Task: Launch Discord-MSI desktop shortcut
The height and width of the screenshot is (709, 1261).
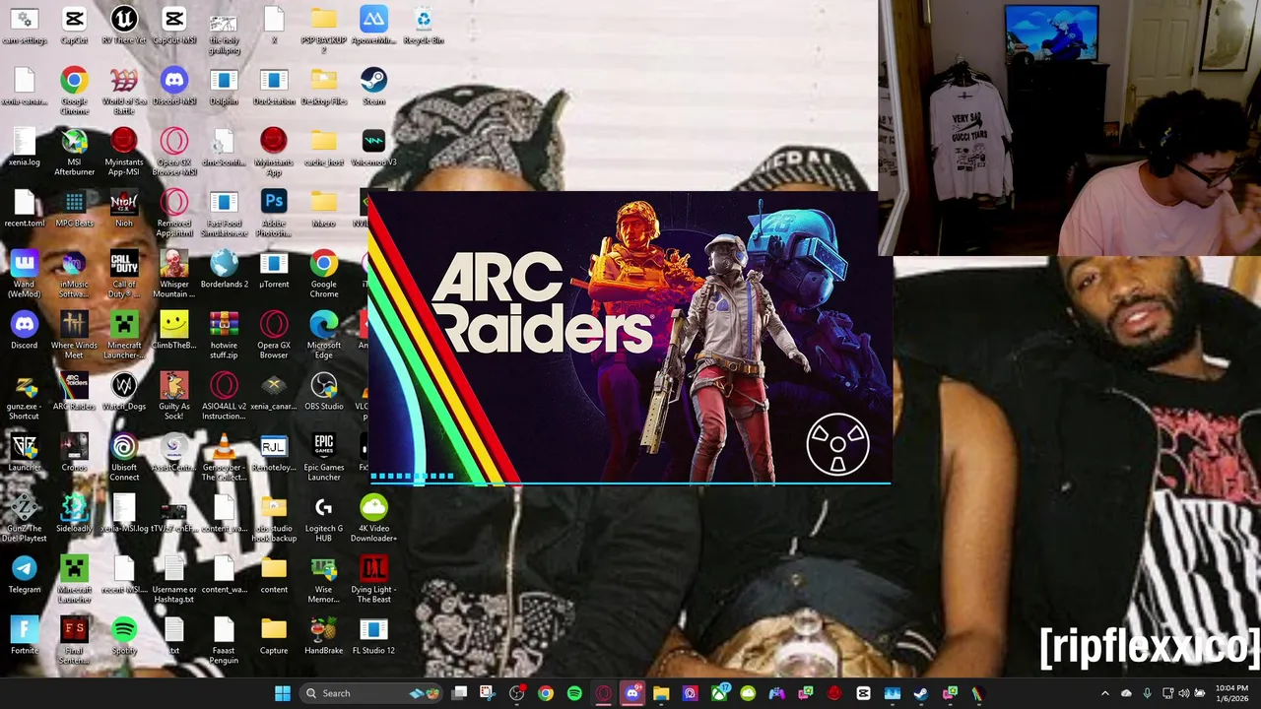Action: pos(174,87)
